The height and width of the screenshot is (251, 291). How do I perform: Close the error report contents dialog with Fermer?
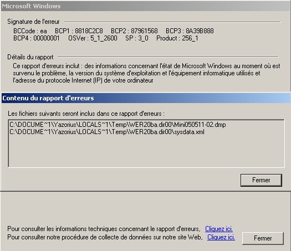pos(261,180)
